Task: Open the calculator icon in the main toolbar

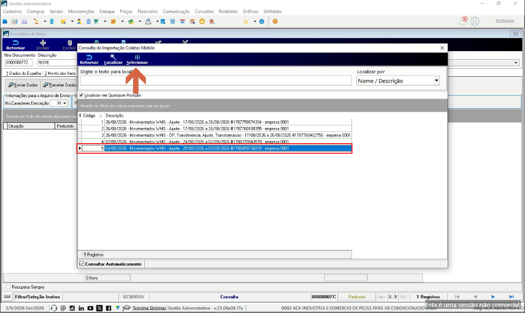Action: click(172, 21)
